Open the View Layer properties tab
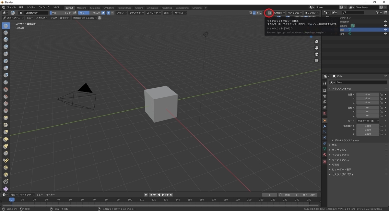The width and height of the screenshot is (389, 211). coord(324,102)
